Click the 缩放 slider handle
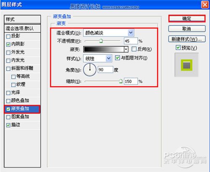 tap(121, 81)
